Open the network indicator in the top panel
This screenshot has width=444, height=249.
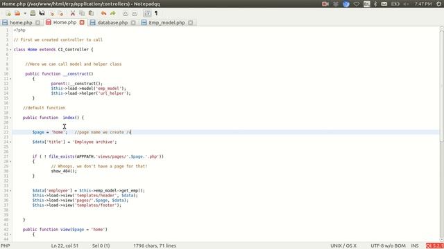[x=357, y=4]
